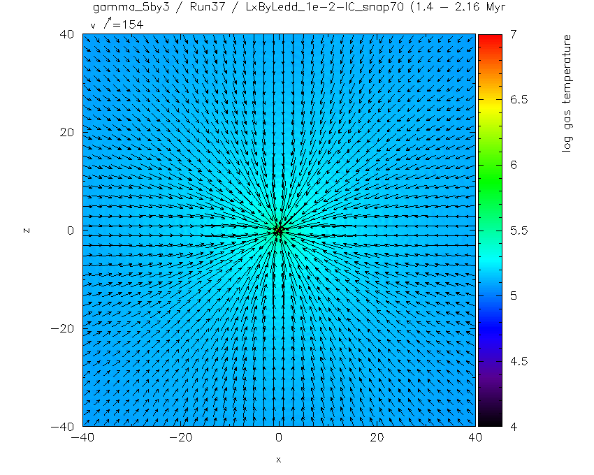
Task: Click the colorbar tick label 6.5
Action: (519, 100)
